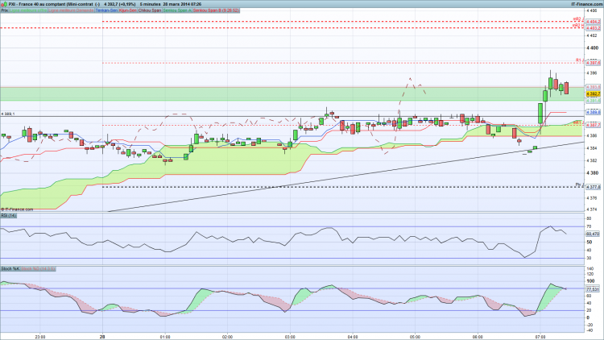Open the Stoch %K indicator label
The width and height of the screenshot is (604, 340).
click(x=10, y=268)
